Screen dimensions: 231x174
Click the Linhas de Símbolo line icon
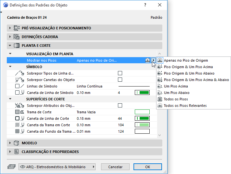coord(19,86)
